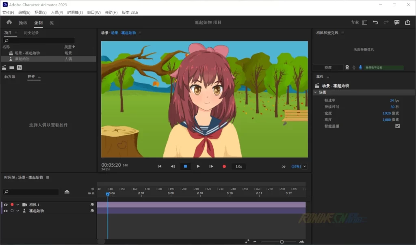Click the Photoshop import icon in project panel
Screen dimensions: 416x245
19,67
